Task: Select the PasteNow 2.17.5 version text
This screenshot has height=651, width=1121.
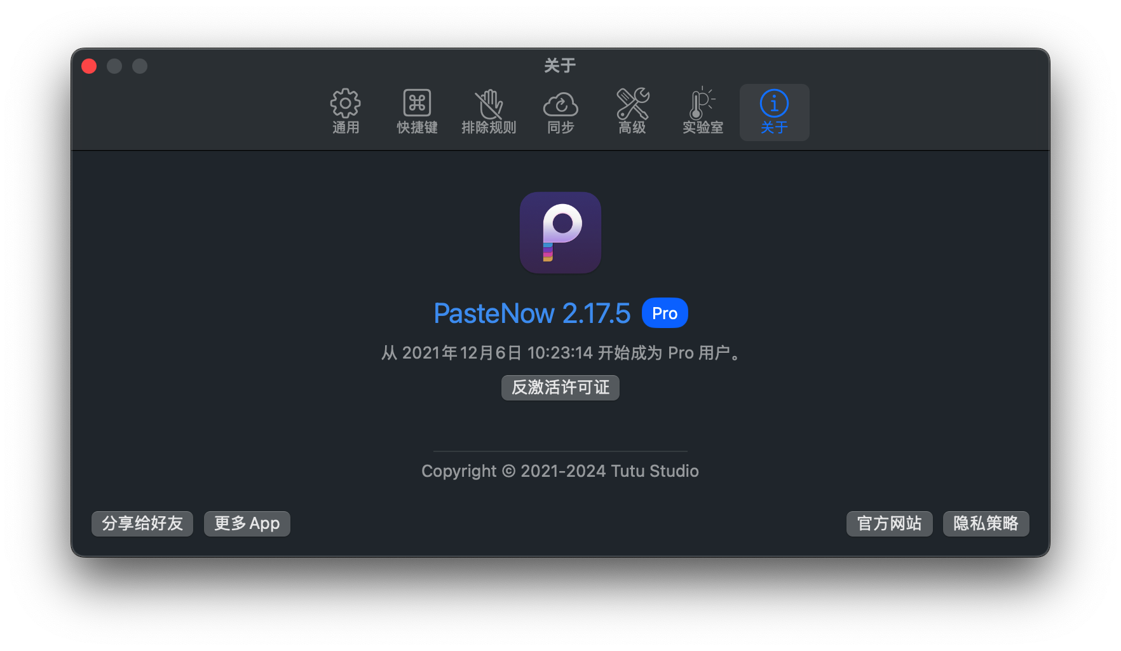Action: [x=533, y=313]
